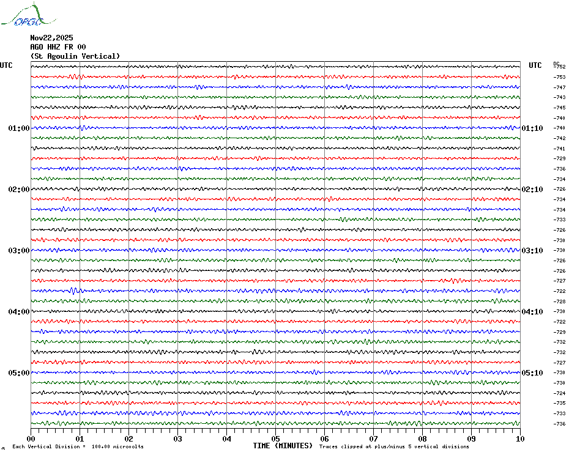Image resolution: width=569 pixels, height=455 pixels.
Task: Click the black trace on the 02:00 row
Action: coord(275,189)
